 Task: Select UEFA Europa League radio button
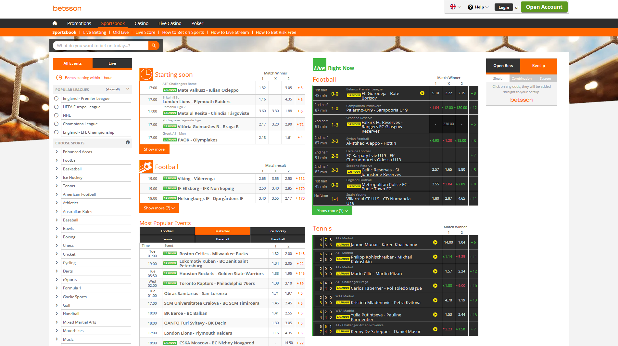pos(57,107)
